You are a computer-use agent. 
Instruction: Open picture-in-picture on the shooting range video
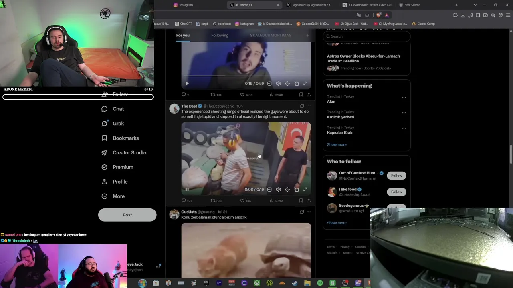tap(297, 190)
